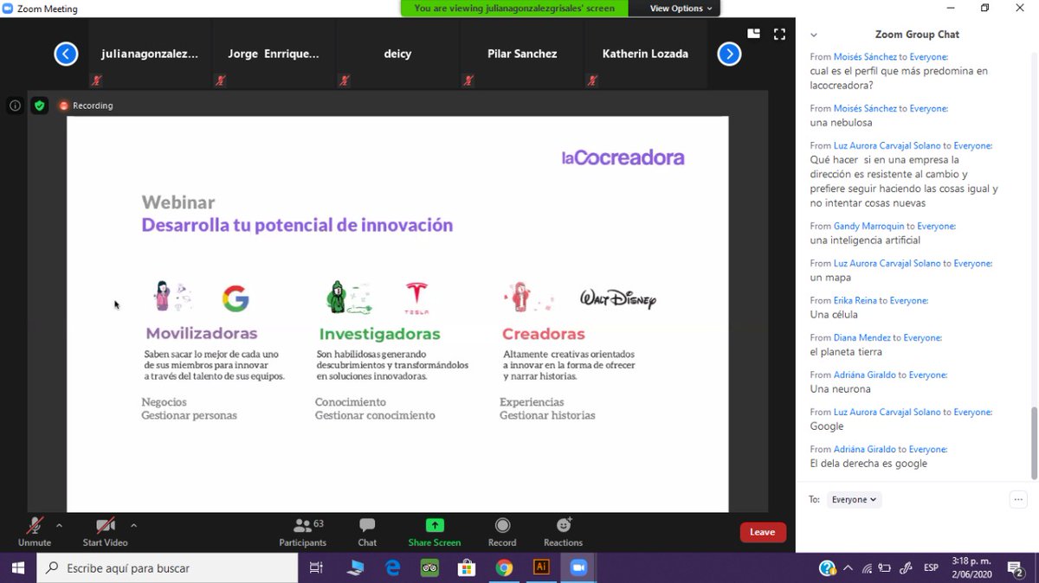The width and height of the screenshot is (1039, 583).
Task: Click chat message 'Una célula'
Action: coord(835,315)
